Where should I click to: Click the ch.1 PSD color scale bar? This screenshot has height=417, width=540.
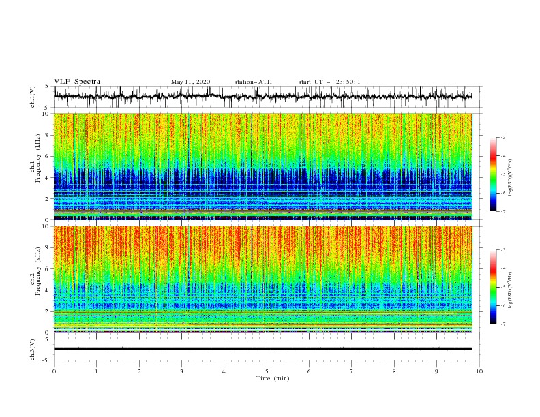click(493, 174)
